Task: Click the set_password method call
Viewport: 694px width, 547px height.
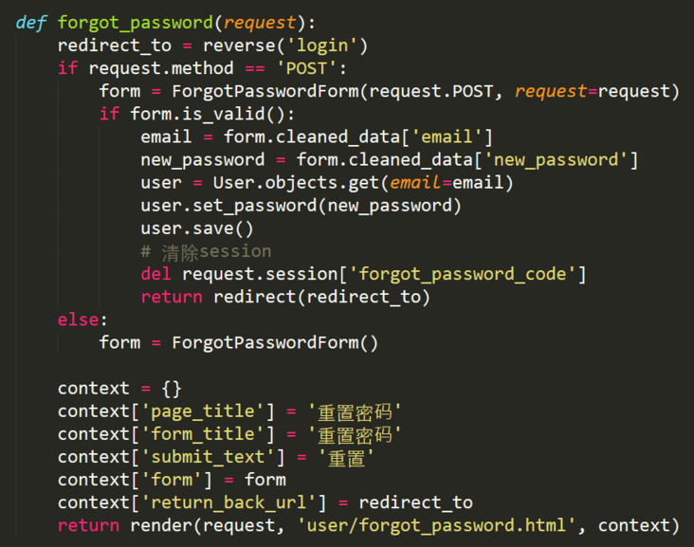Action: coord(253,205)
